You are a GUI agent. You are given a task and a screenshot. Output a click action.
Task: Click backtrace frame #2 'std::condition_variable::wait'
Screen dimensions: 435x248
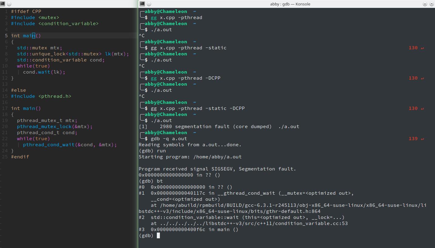click(242, 217)
